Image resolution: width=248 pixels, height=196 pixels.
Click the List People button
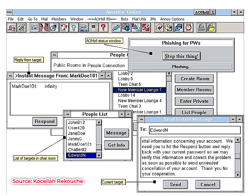[x=194, y=112]
